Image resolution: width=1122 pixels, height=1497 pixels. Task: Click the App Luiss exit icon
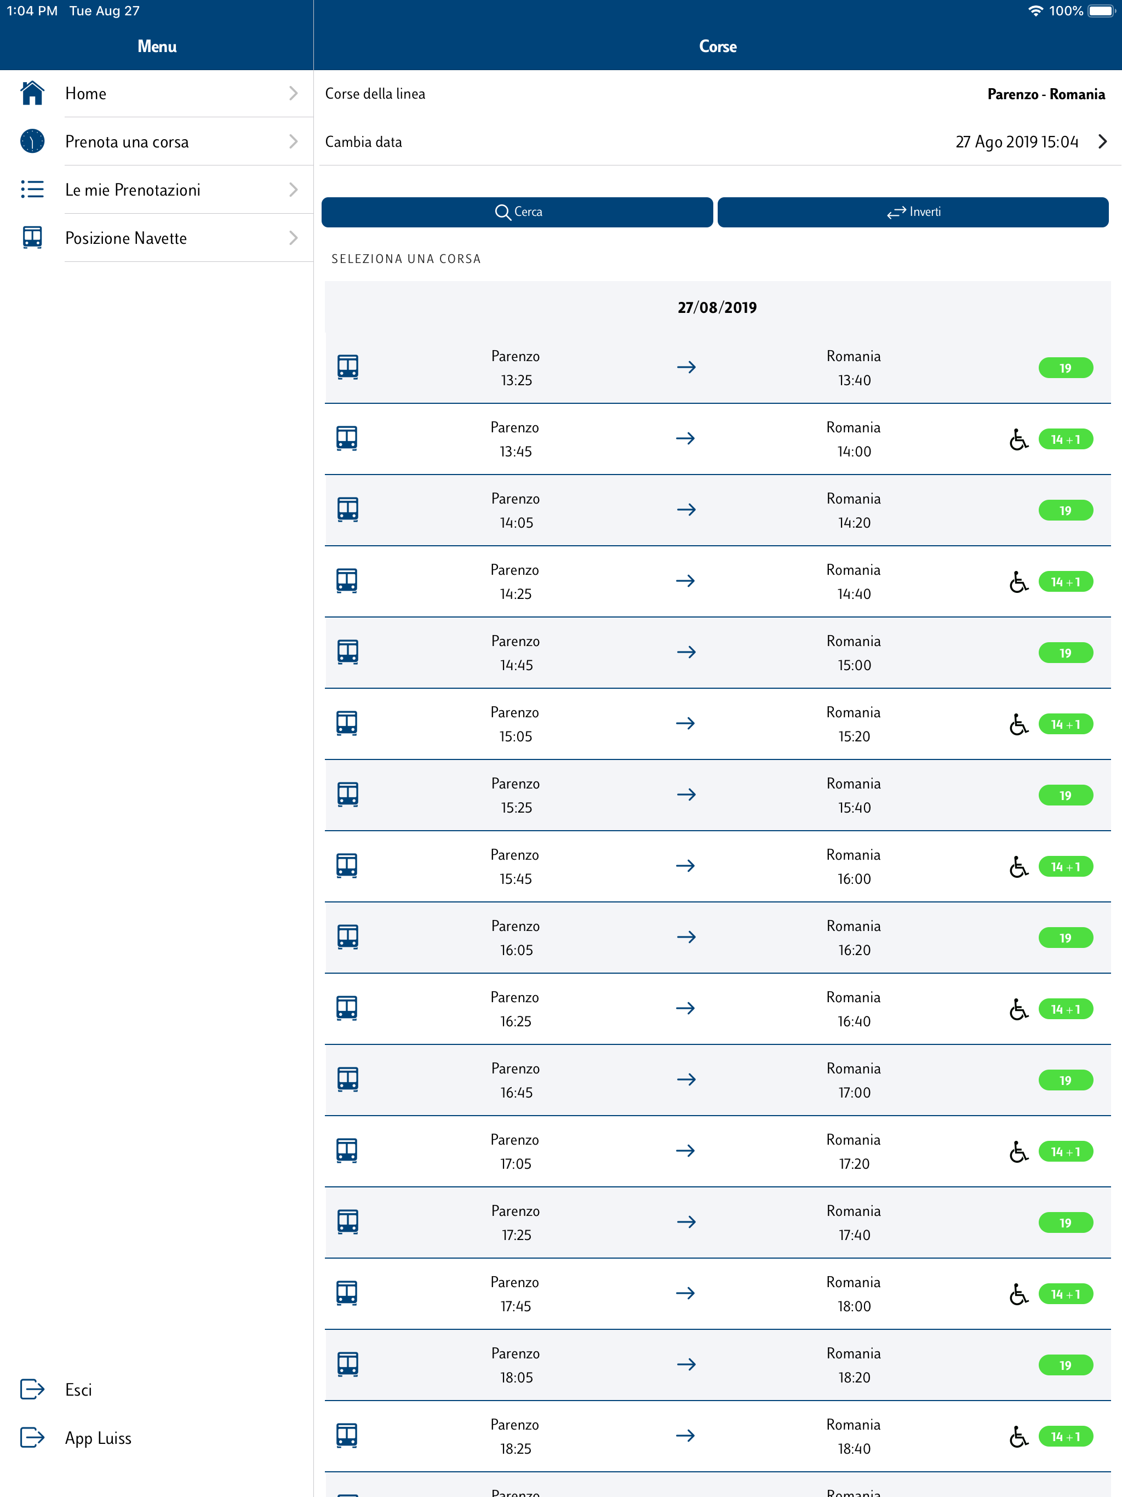(32, 1437)
